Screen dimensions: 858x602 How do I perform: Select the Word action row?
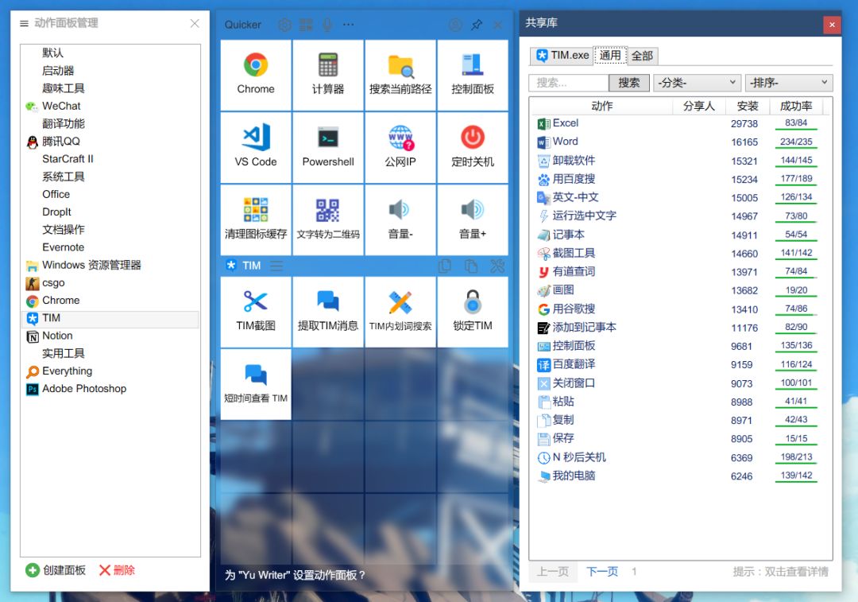click(x=678, y=142)
